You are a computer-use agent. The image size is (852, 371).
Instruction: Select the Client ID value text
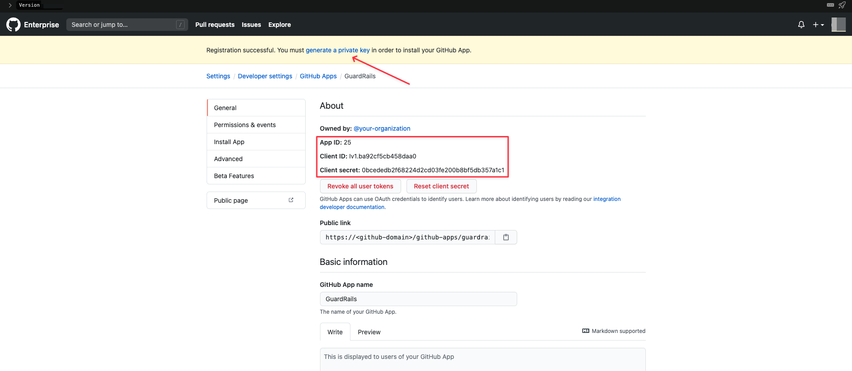point(383,156)
